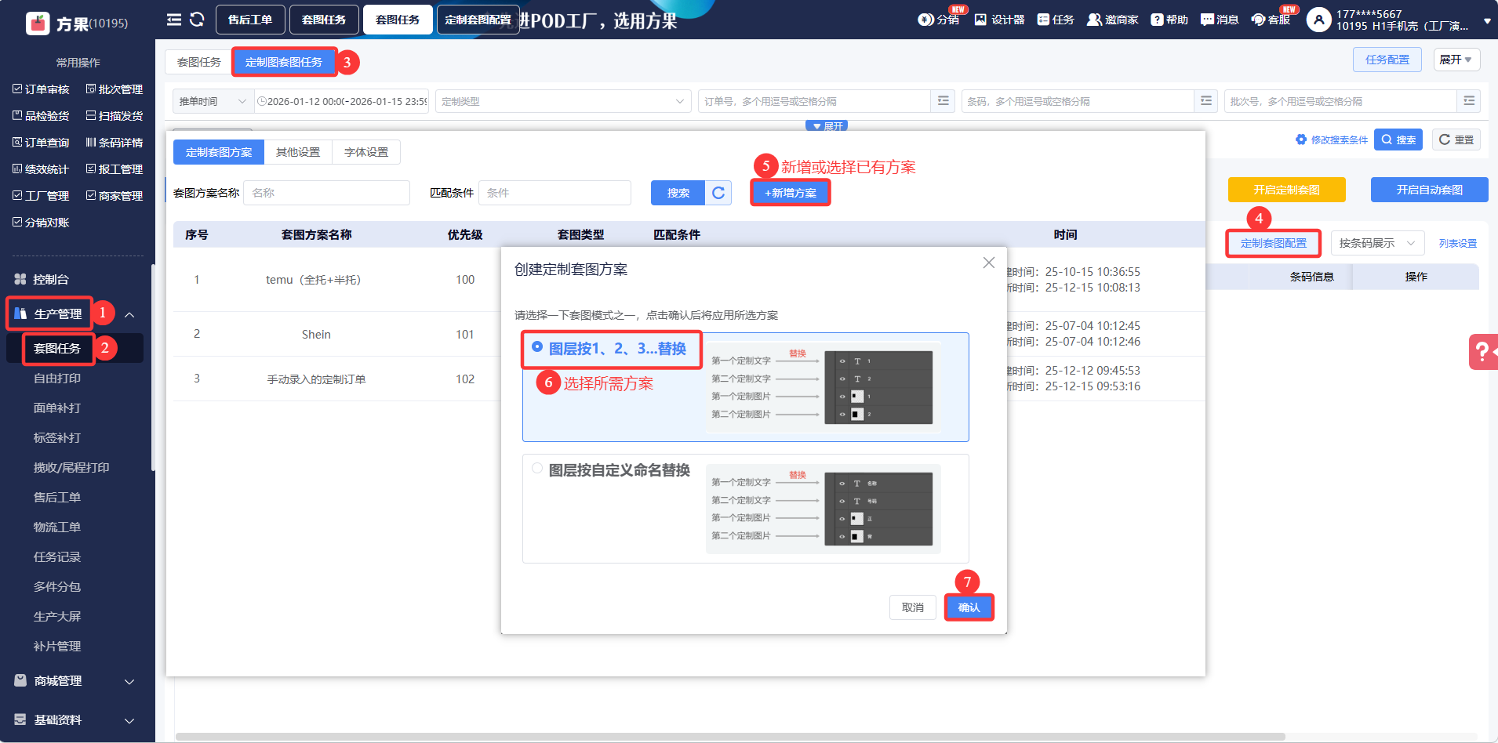Image resolution: width=1498 pixels, height=743 pixels.
Task: Open the 订单审核 shortcut
Action: (41, 89)
